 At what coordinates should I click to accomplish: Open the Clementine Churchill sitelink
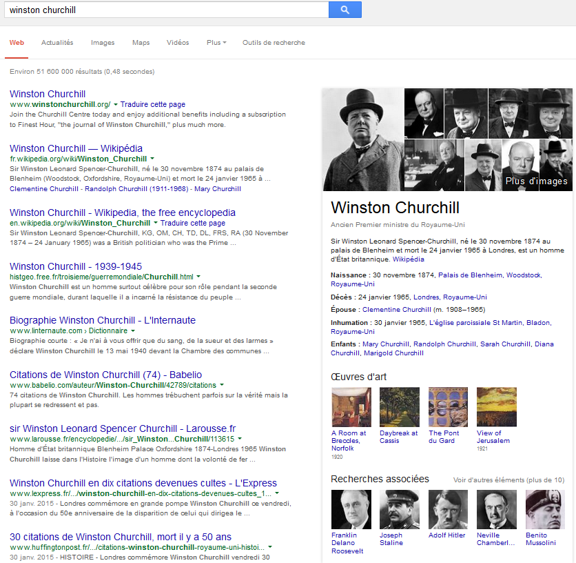pos(44,189)
